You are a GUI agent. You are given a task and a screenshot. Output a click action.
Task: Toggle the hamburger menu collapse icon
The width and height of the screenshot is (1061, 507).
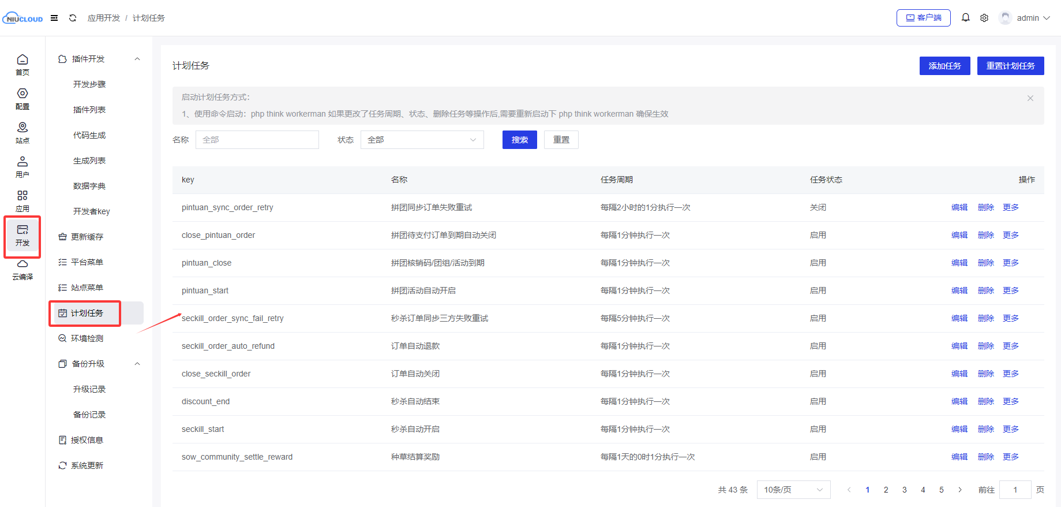(54, 18)
